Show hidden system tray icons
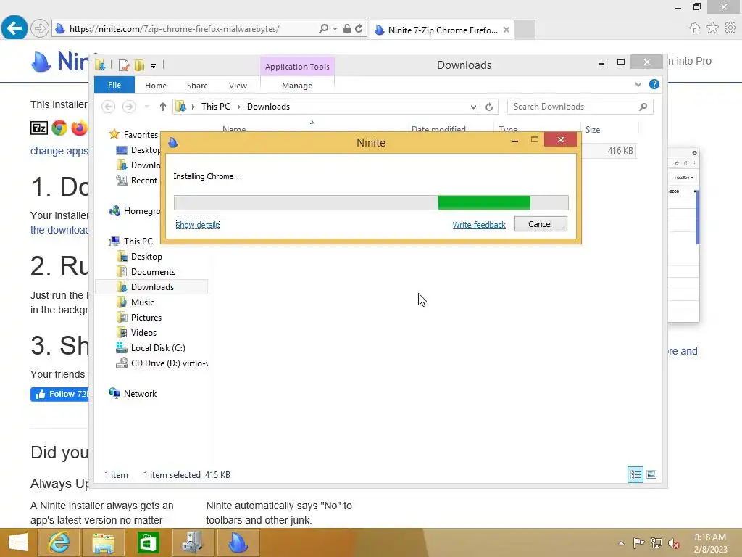The image size is (742, 557). pos(621,543)
